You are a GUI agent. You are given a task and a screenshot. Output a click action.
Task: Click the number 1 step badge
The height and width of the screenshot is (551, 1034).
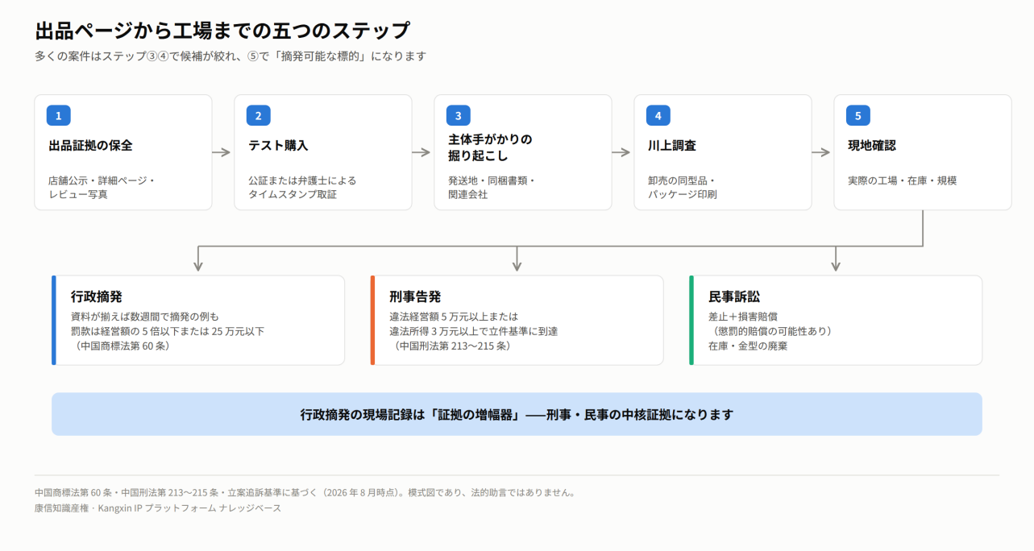pos(58,115)
